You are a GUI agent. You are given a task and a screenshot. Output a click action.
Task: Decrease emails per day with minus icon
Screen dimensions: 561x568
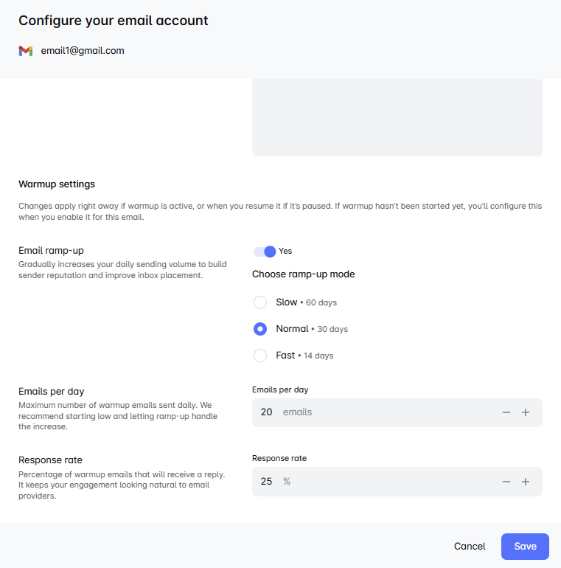(506, 412)
